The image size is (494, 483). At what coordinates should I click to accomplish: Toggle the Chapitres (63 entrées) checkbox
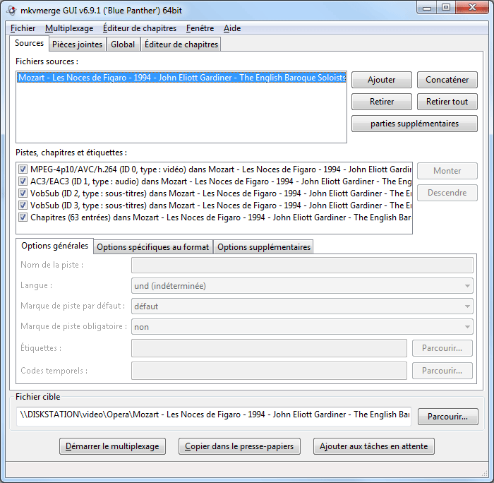23,217
